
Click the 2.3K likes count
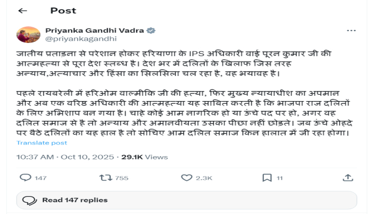coord(204,178)
